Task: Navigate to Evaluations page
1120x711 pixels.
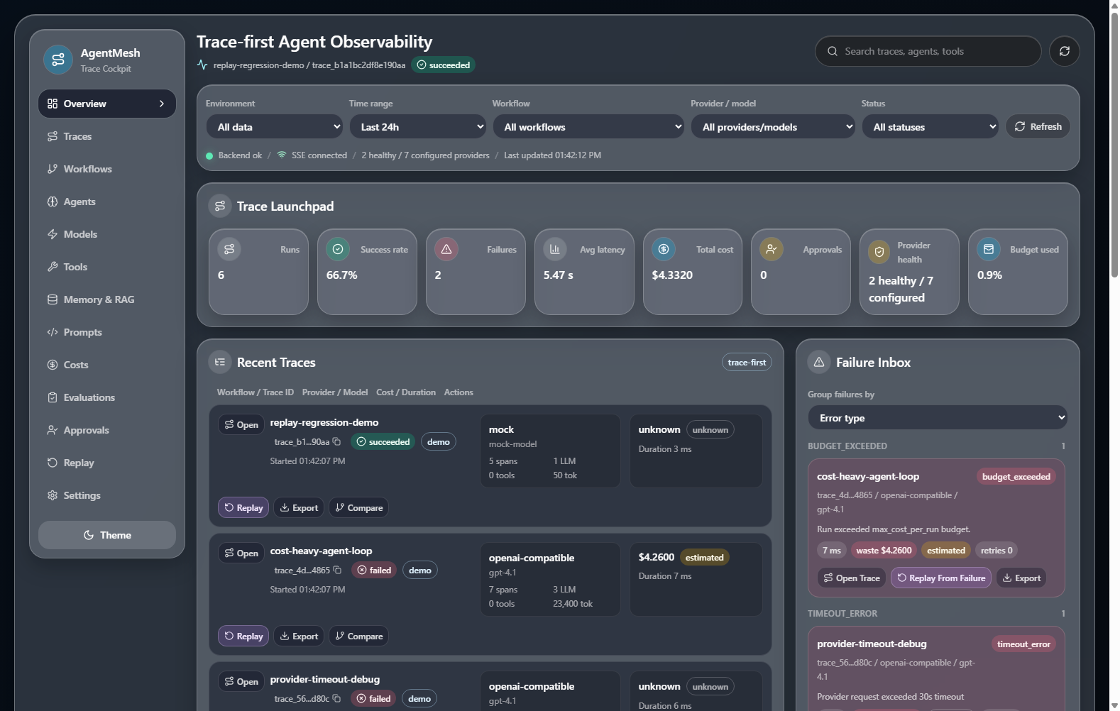Action: (x=107, y=397)
